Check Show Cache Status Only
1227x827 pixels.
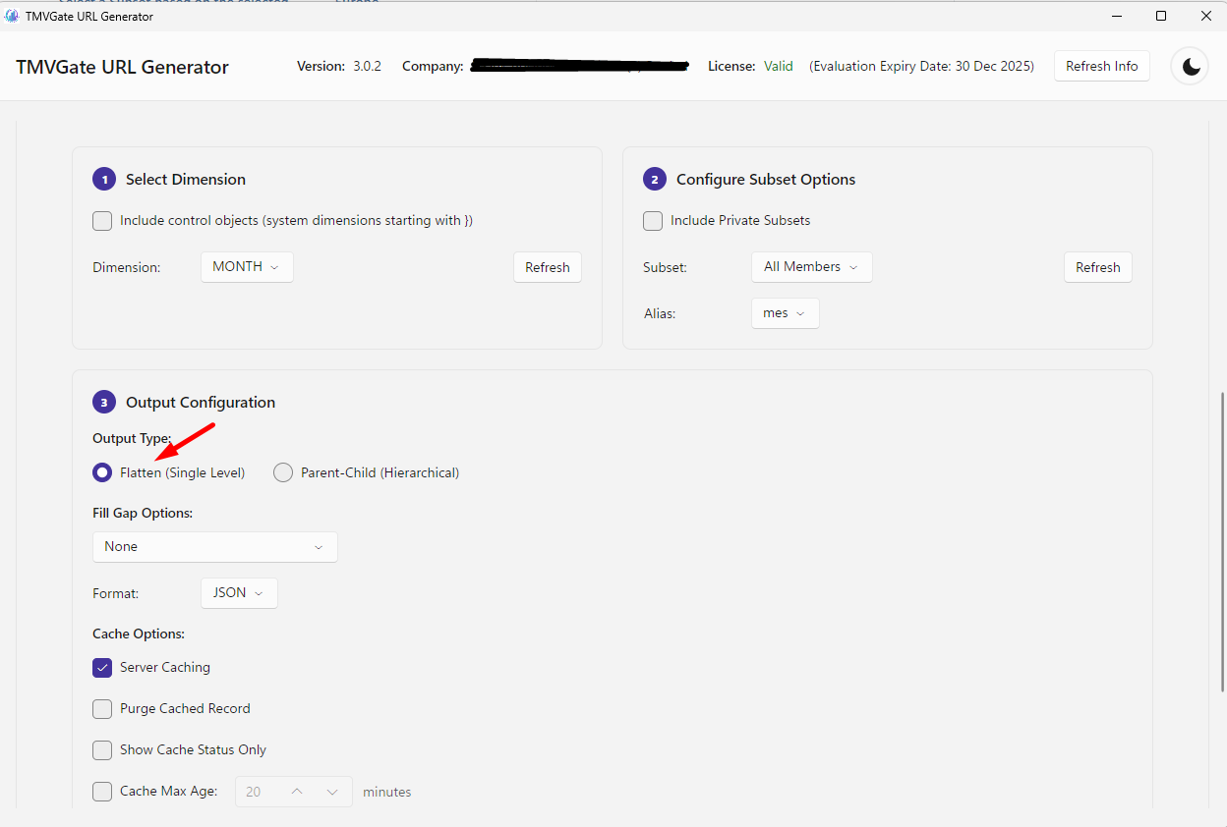[102, 750]
